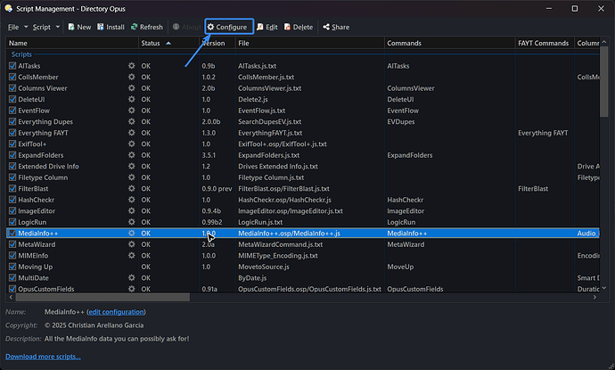Screen dimensions: 615x370
Task: Select the EVDupes command cell
Action: [401, 121]
